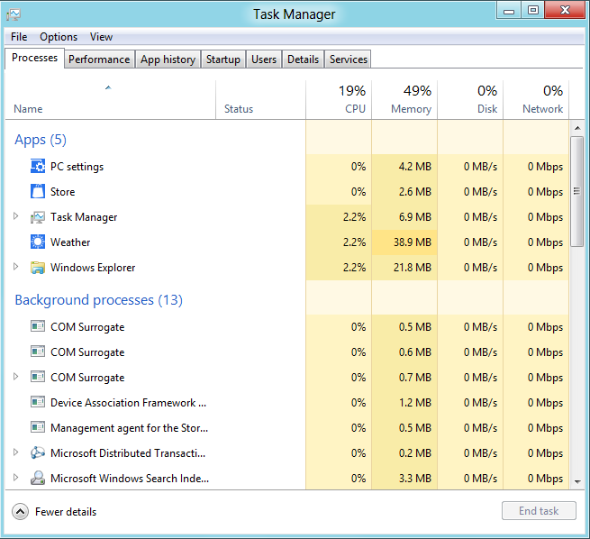Click the Windows Explorer folder icon
The height and width of the screenshot is (539, 590).
pyautogui.click(x=38, y=268)
